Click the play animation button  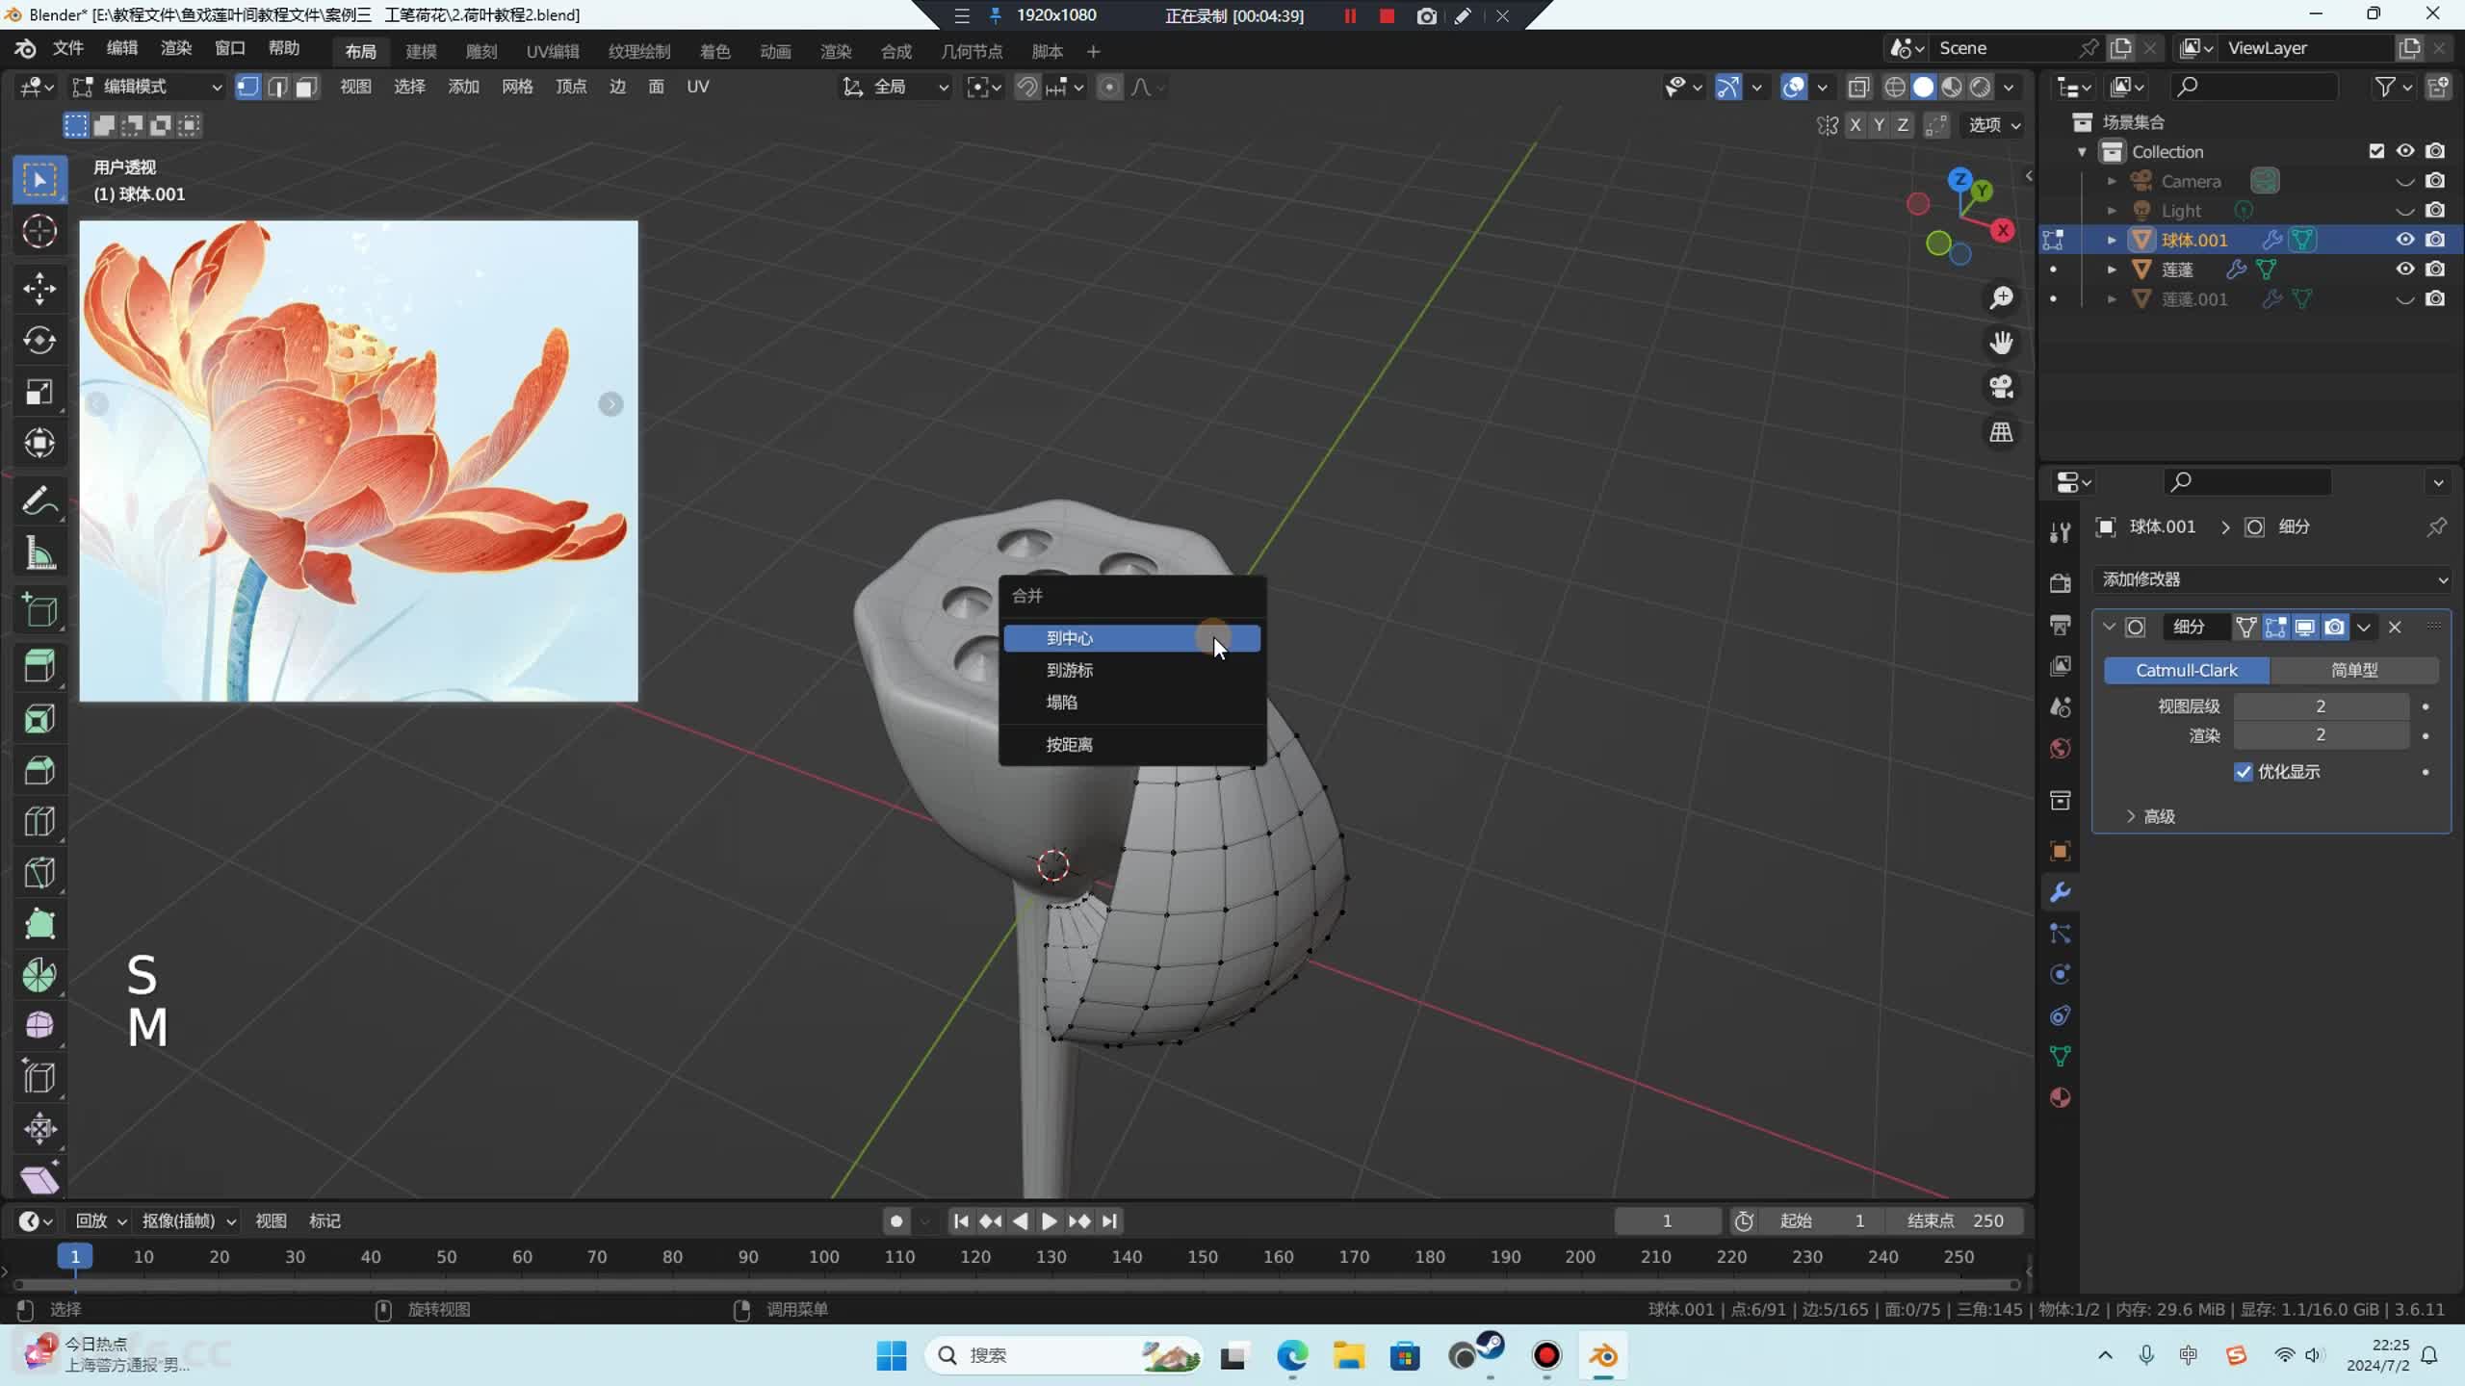click(1049, 1220)
